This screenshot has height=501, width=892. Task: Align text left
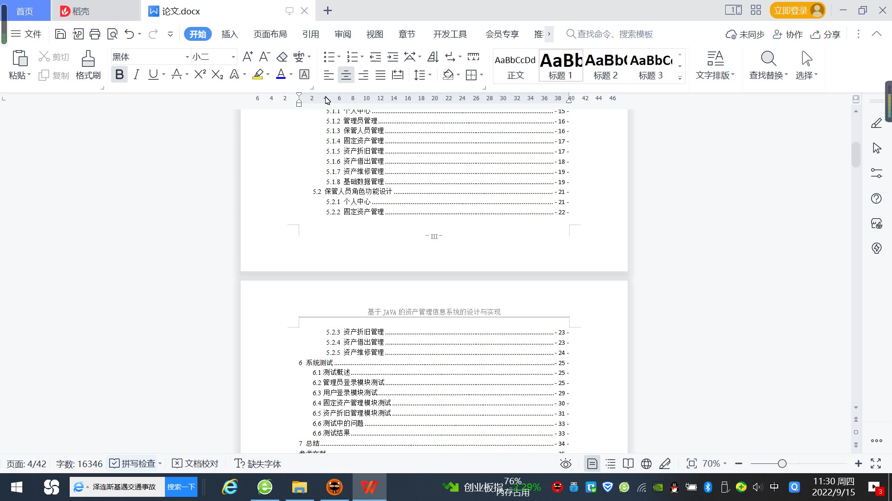pyautogui.click(x=328, y=75)
